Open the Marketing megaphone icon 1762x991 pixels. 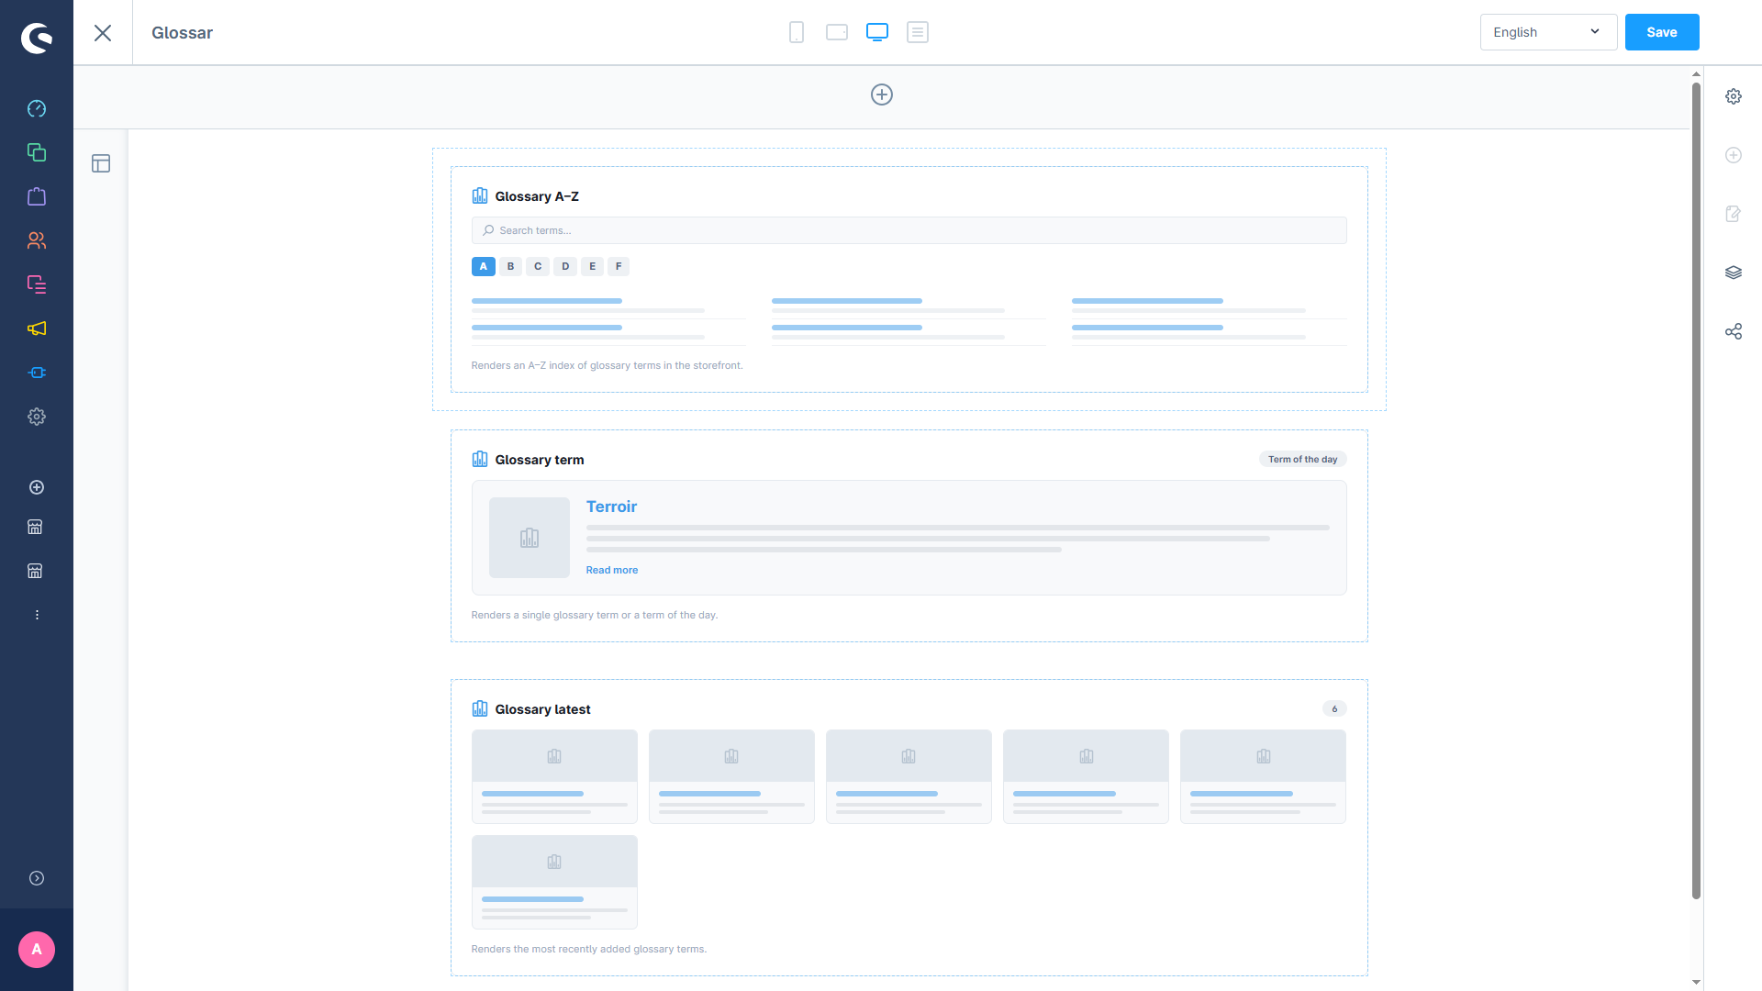(x=37, y=328)
